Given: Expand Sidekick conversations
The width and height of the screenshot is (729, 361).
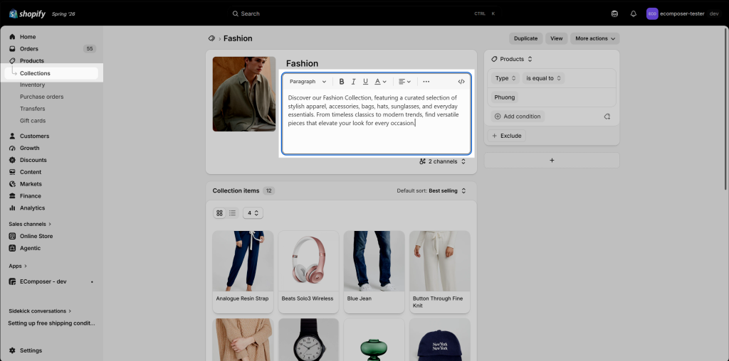Looking at the screenshot, I should click(40, 311).
